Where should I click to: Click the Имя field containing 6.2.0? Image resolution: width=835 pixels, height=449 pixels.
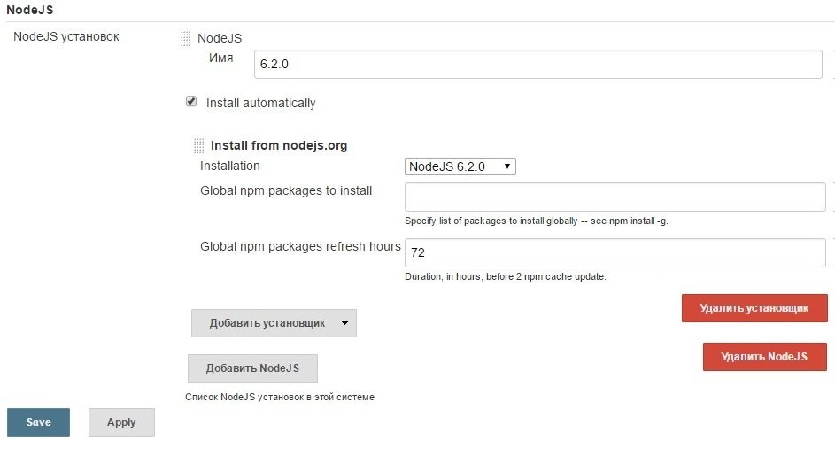[x=537, y=64]
